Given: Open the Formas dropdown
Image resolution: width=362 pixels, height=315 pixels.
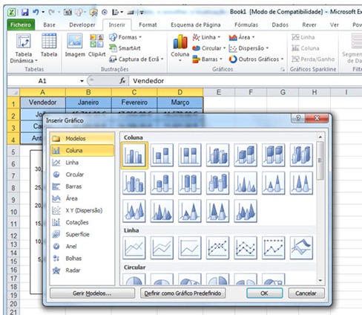Looking at the screenshot, I should [125, 37].
